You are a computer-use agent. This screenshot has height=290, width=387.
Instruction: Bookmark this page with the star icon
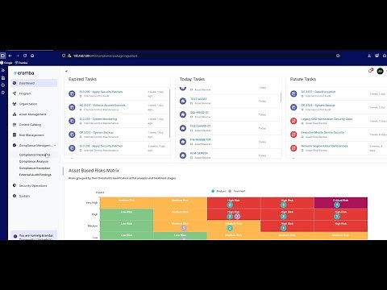pos(338,56)
